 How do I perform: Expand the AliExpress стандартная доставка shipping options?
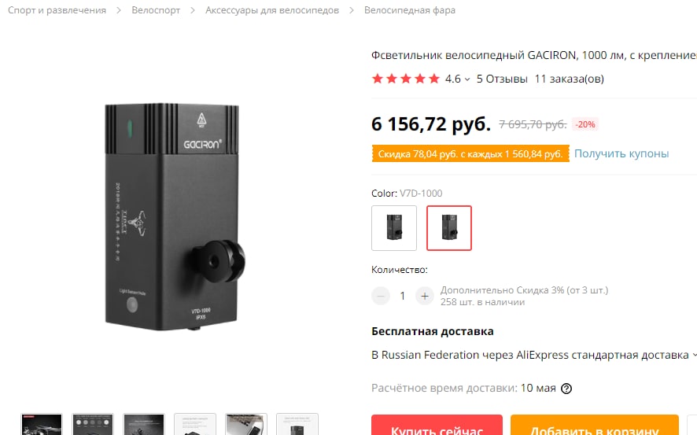pyautogui.click(x=693, y=355)
